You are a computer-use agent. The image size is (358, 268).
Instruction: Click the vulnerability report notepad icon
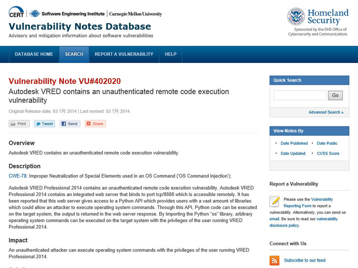(275, 202)
